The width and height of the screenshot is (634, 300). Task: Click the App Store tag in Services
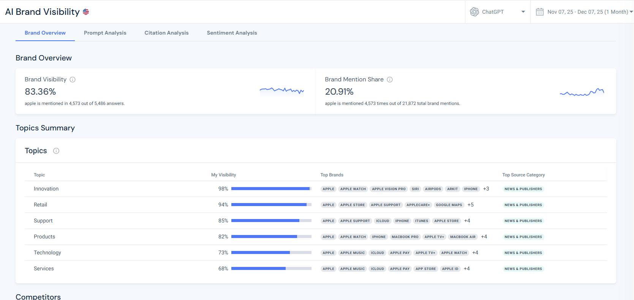pos(426,269)
